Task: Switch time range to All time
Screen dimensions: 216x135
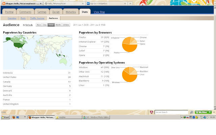Action: tap(66, 25)
